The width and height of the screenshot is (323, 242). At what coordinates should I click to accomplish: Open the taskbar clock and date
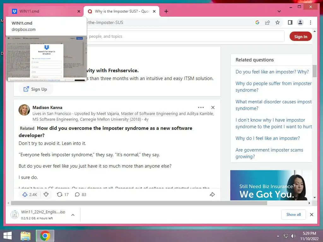(309, 236)
